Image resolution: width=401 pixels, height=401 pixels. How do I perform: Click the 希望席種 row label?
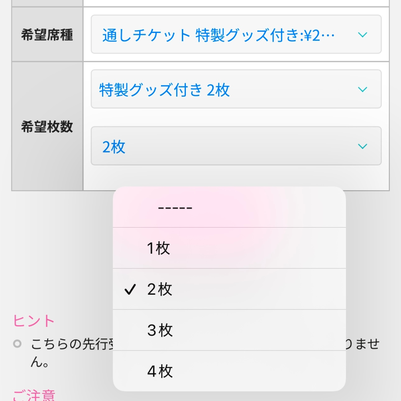click(47, 35)
